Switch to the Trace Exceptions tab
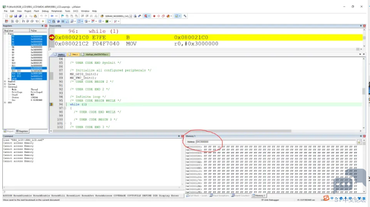 pos(219,195)
